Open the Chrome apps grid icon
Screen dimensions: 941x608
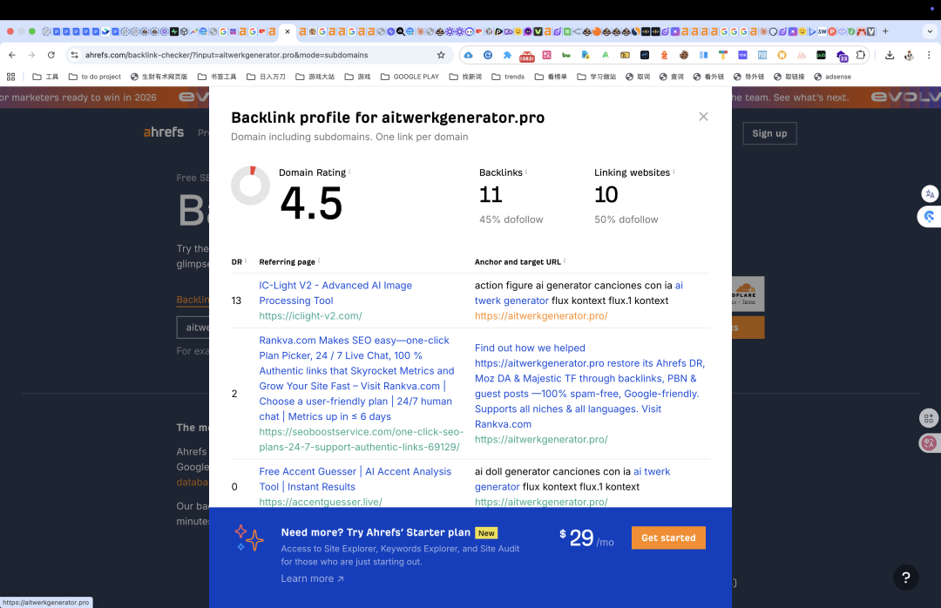[10, 77]
